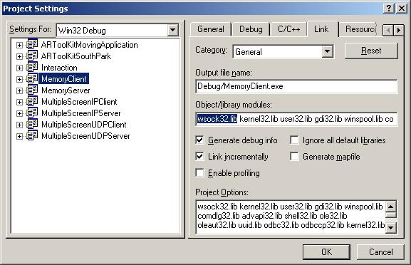Select MemoryServer in the project tree
The width and height of the screenshot is (411, 265).
pos(66,90)
